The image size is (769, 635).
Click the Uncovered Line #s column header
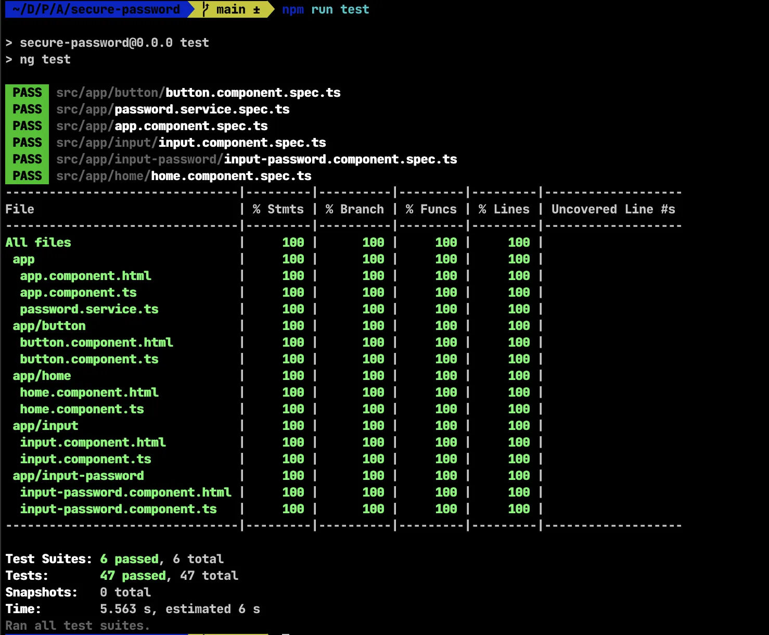613,209
